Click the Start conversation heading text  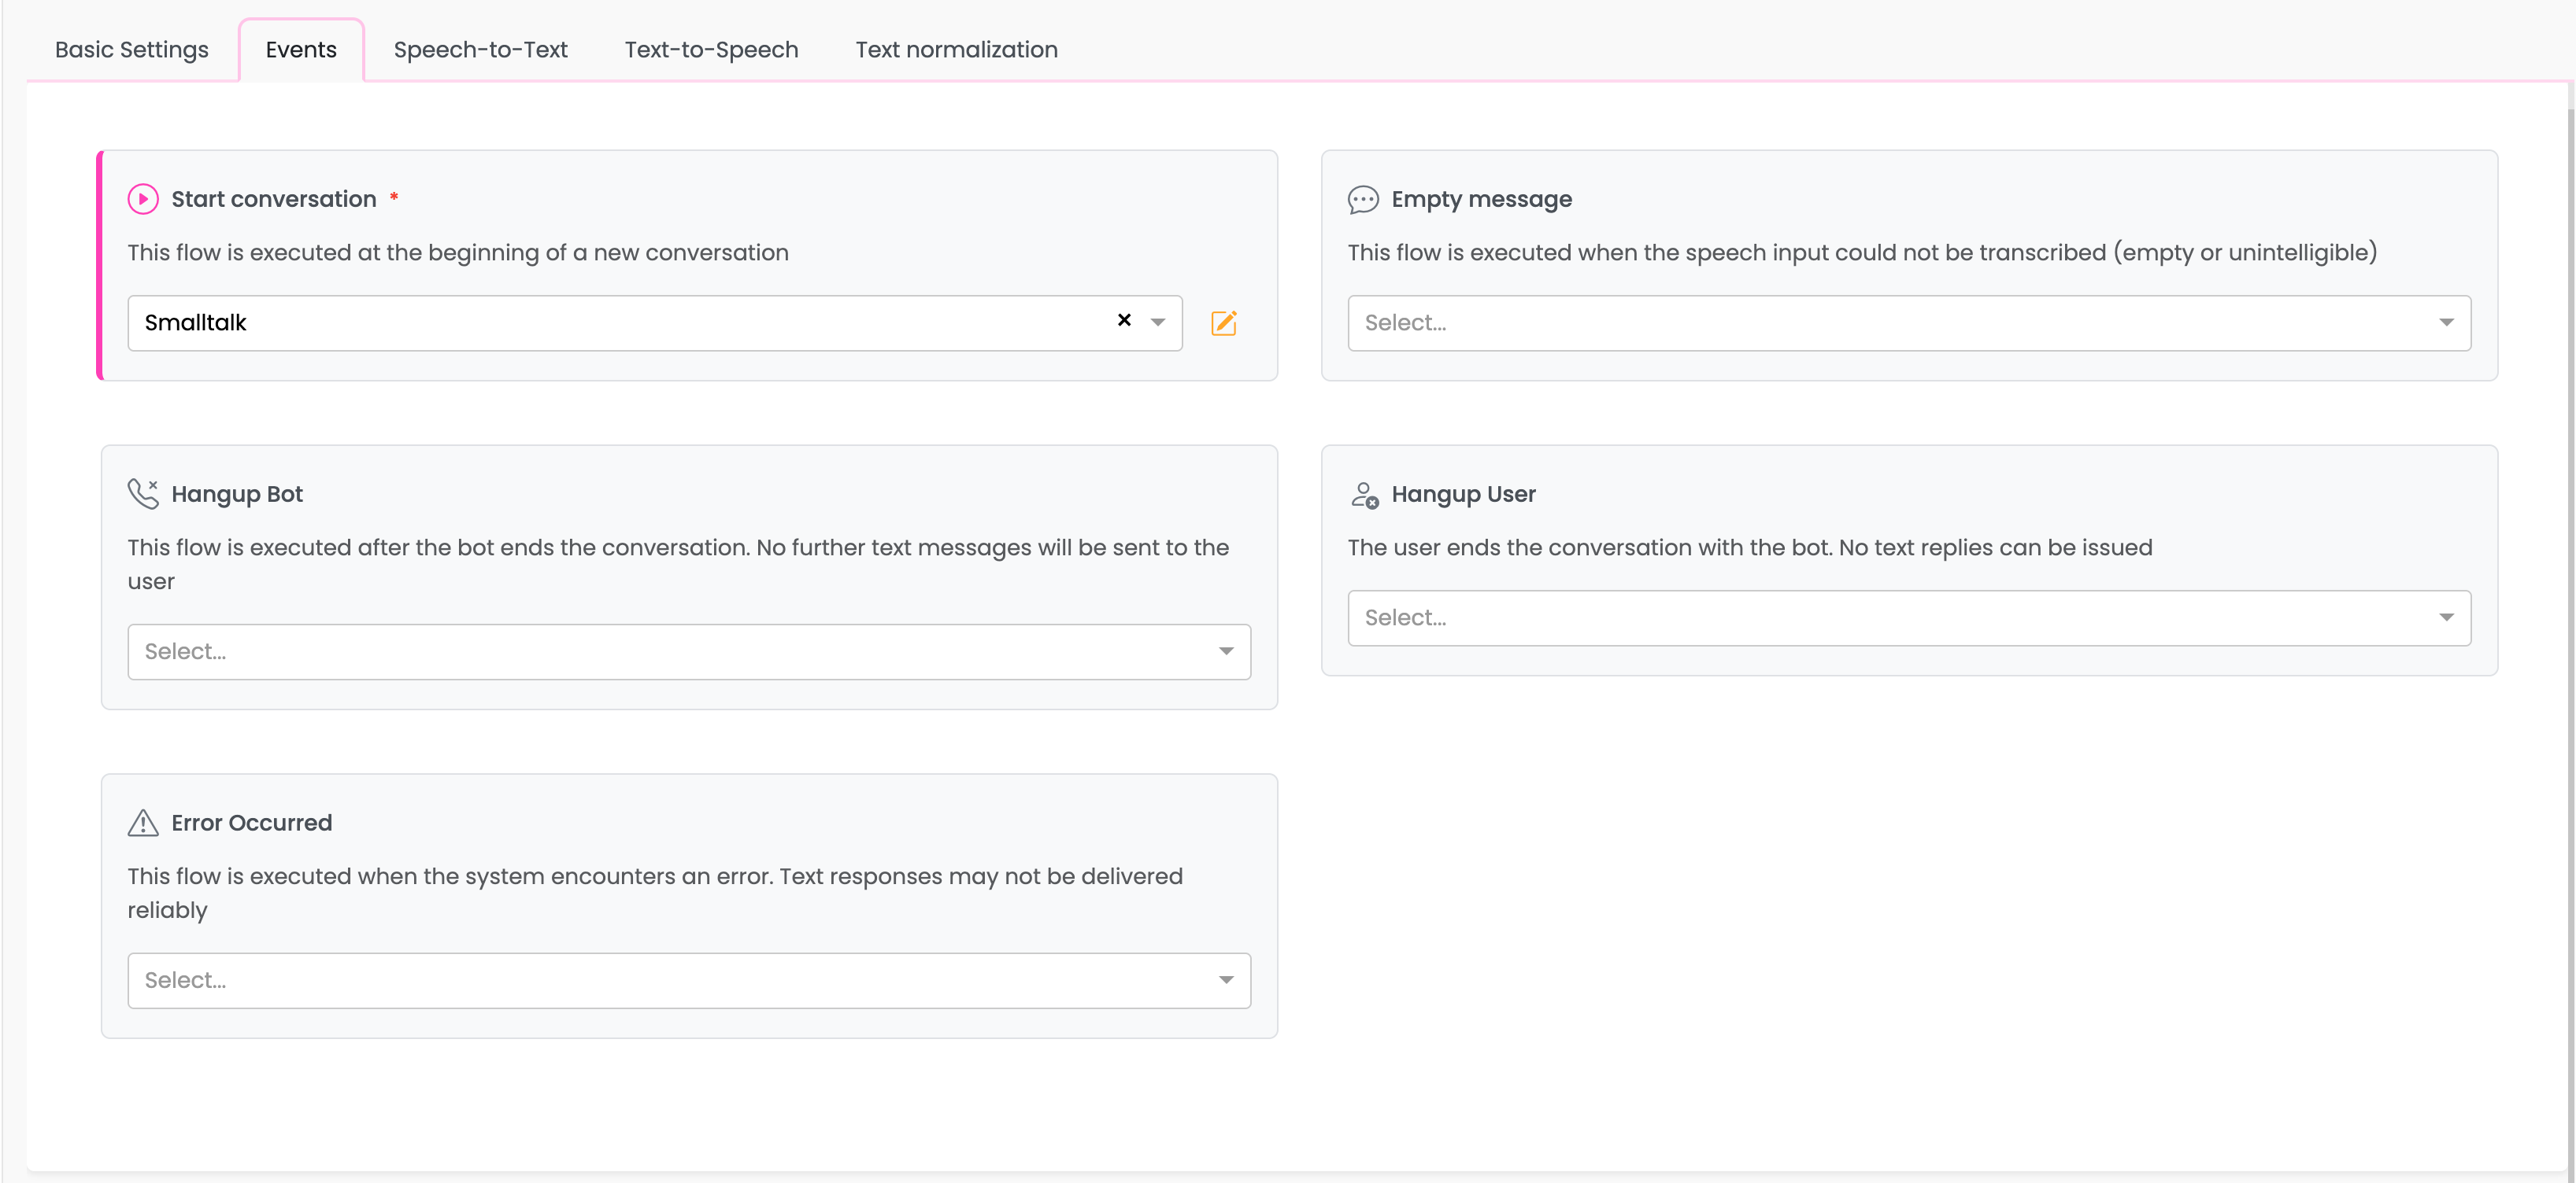274,199
